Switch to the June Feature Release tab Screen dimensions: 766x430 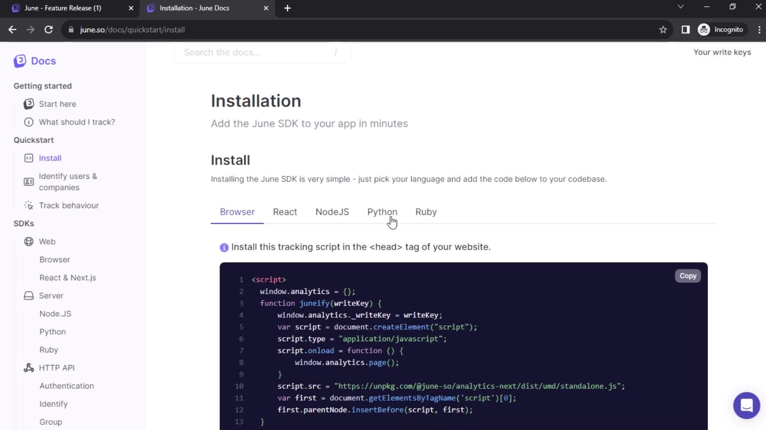63,8
